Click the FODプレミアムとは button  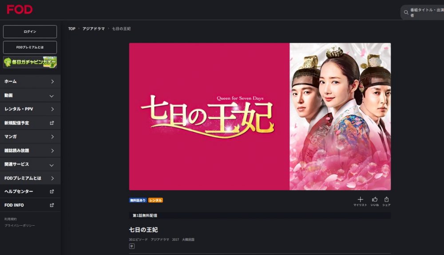[30, 48]
